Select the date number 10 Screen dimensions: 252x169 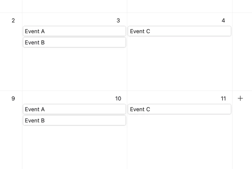tap(118, 98)
